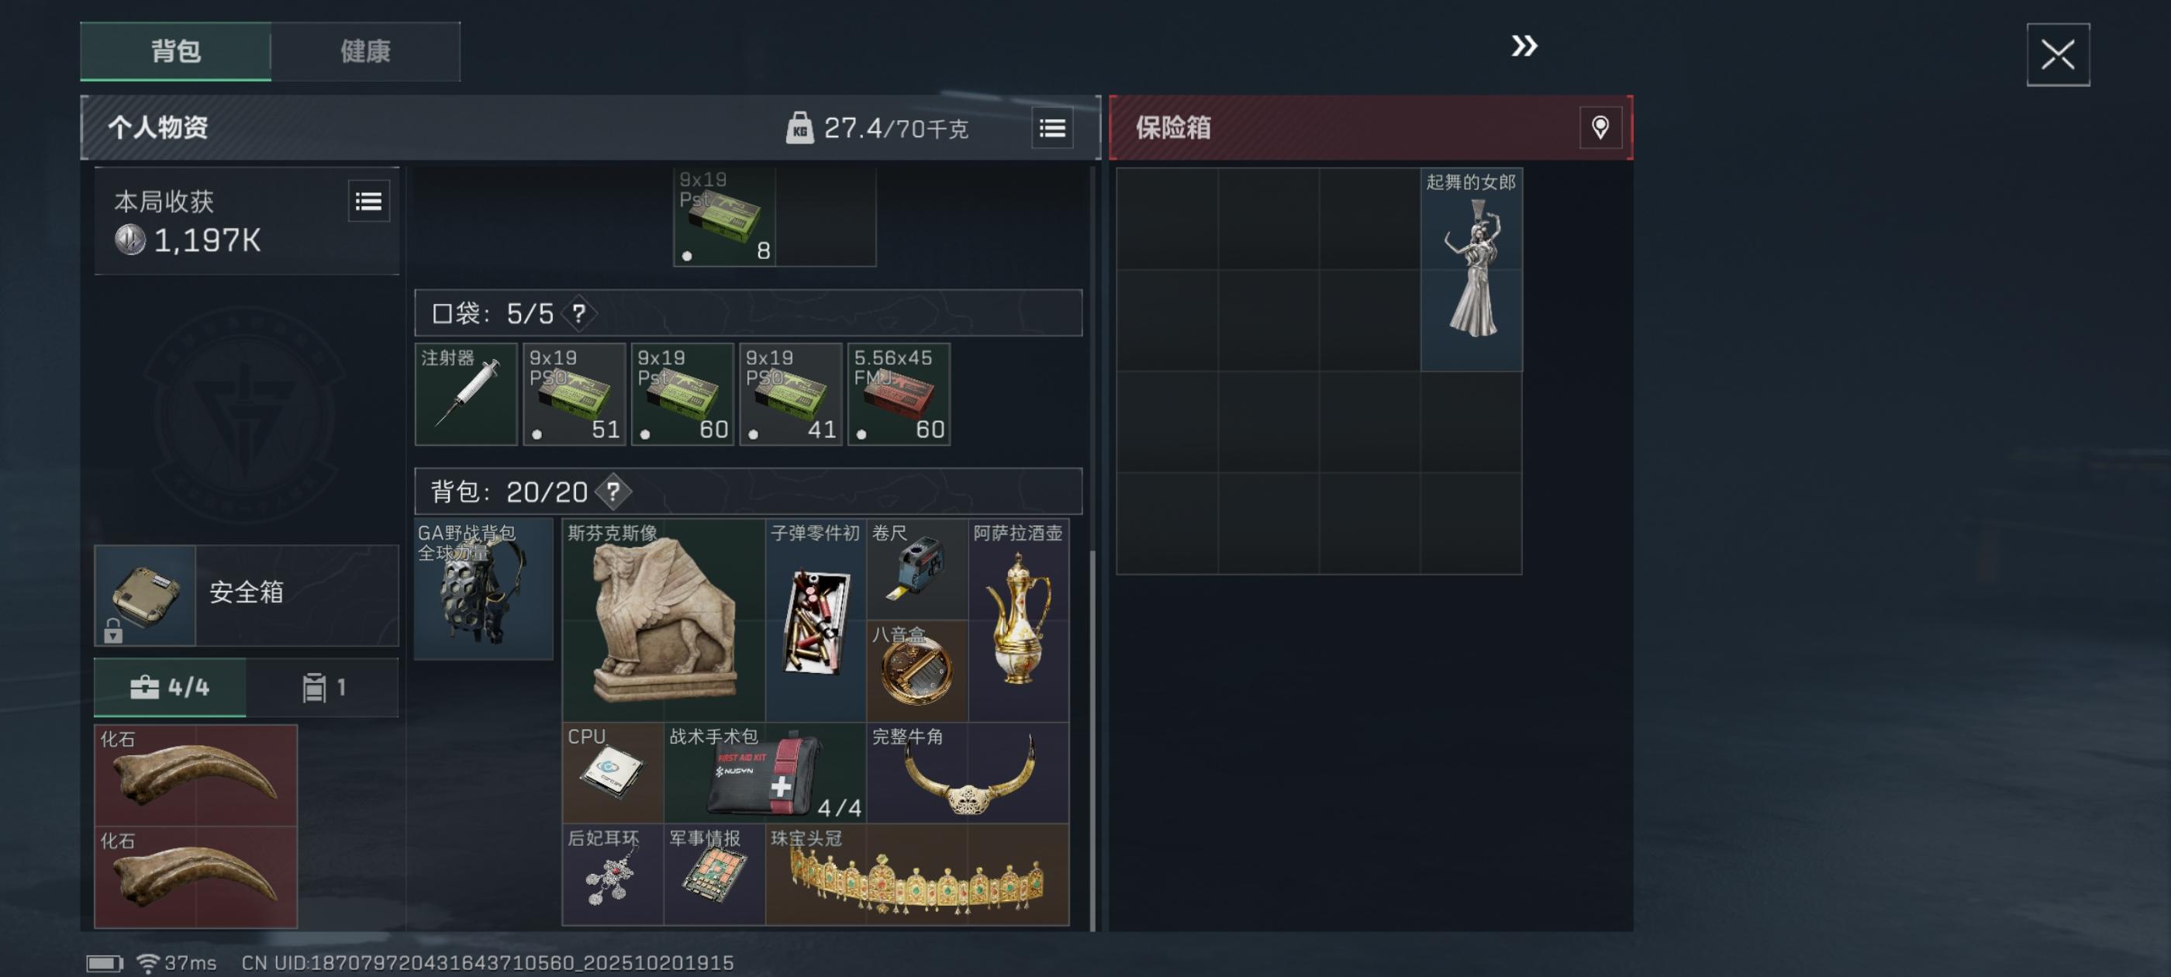The width and height of the screenshot is (2171, 977).
Task: Click the GA野战背包 equipped backpack slot
Action: (484, 589)
